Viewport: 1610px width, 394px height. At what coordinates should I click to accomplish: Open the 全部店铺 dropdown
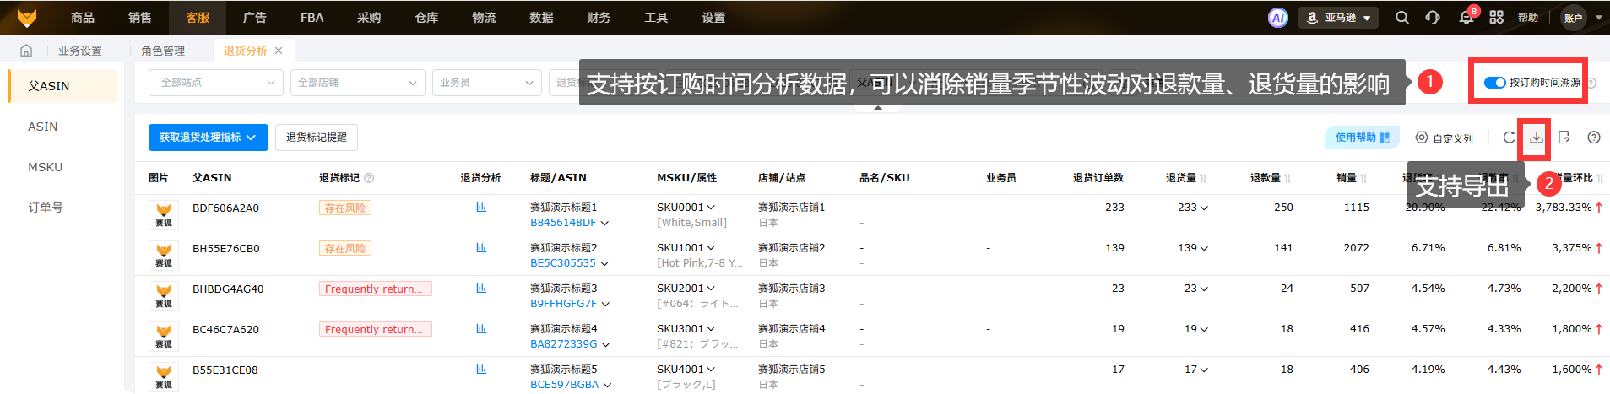click(357, 83)
